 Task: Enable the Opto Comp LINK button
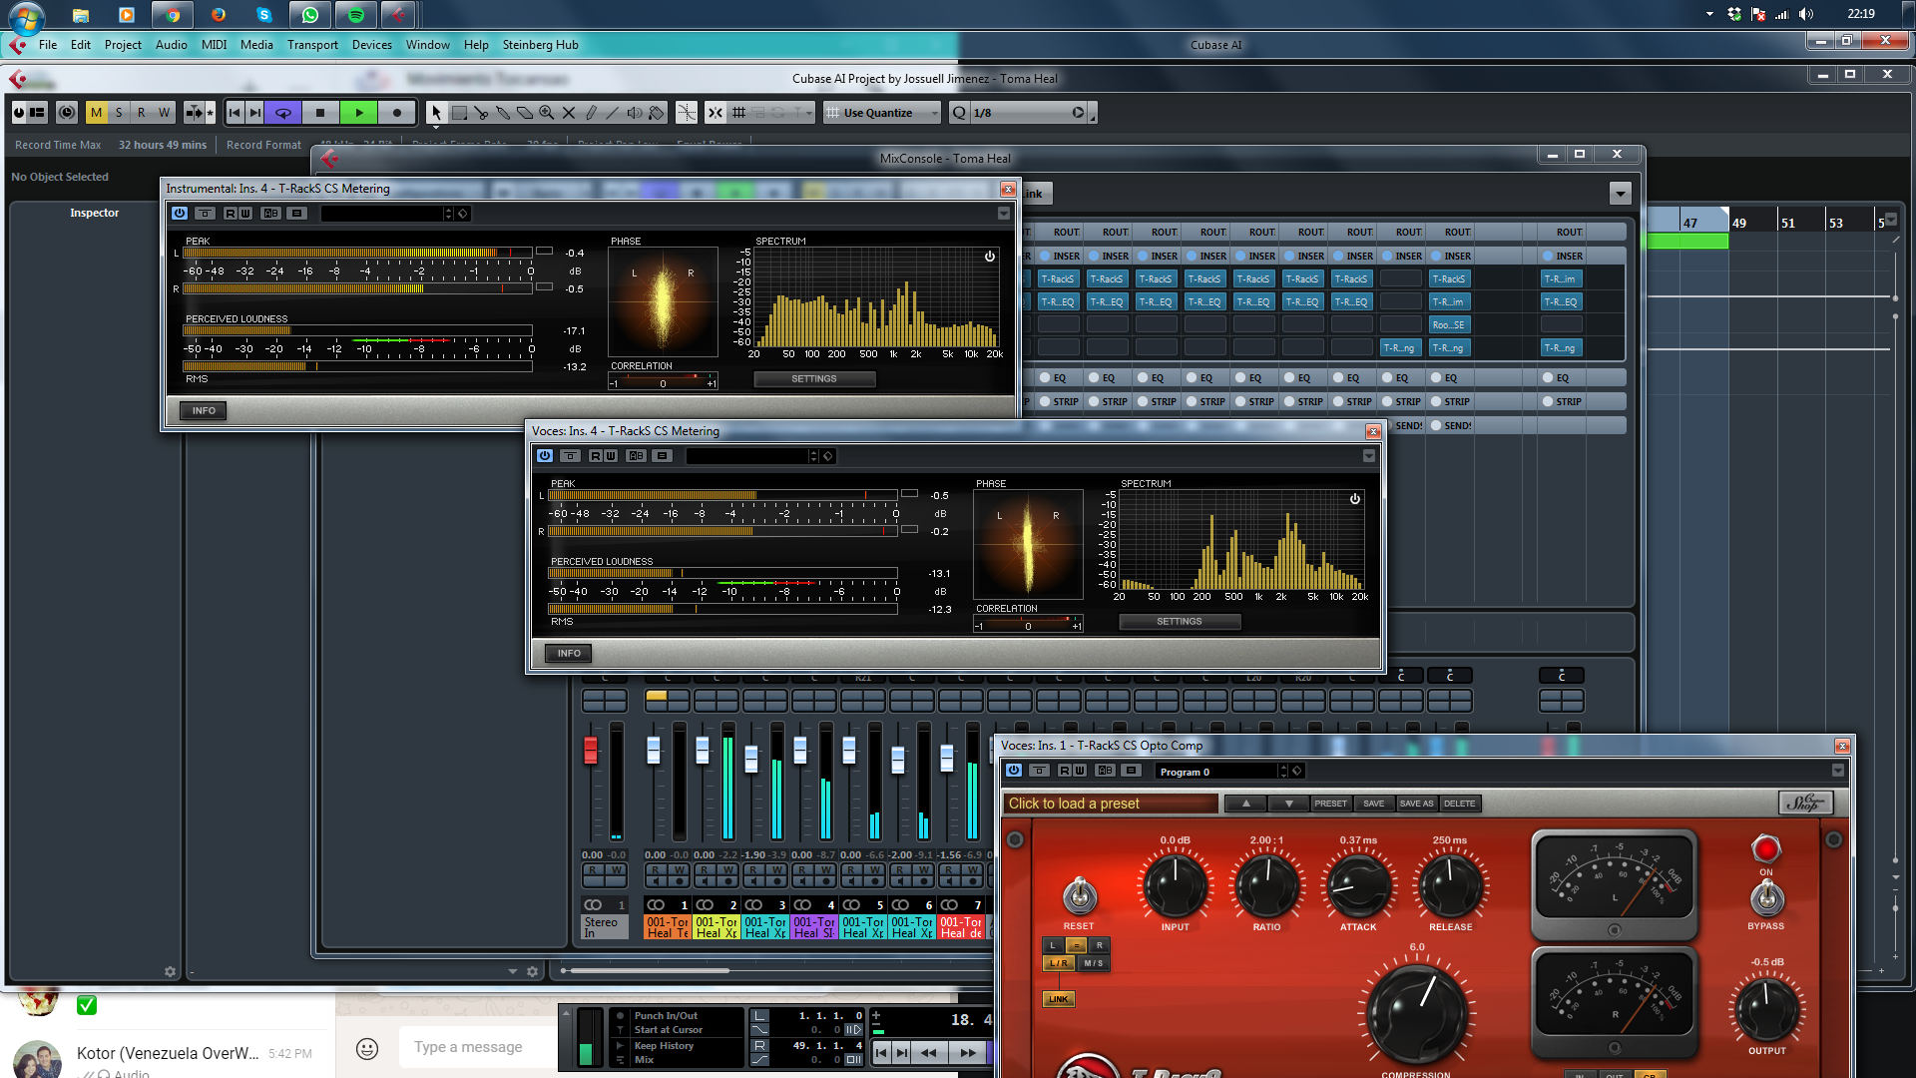pyautogui.click(x=1058, y=998)
